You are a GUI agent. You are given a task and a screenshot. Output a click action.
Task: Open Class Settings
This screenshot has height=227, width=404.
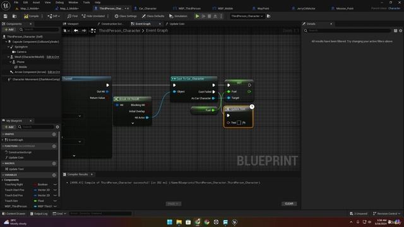click(126, 16)
